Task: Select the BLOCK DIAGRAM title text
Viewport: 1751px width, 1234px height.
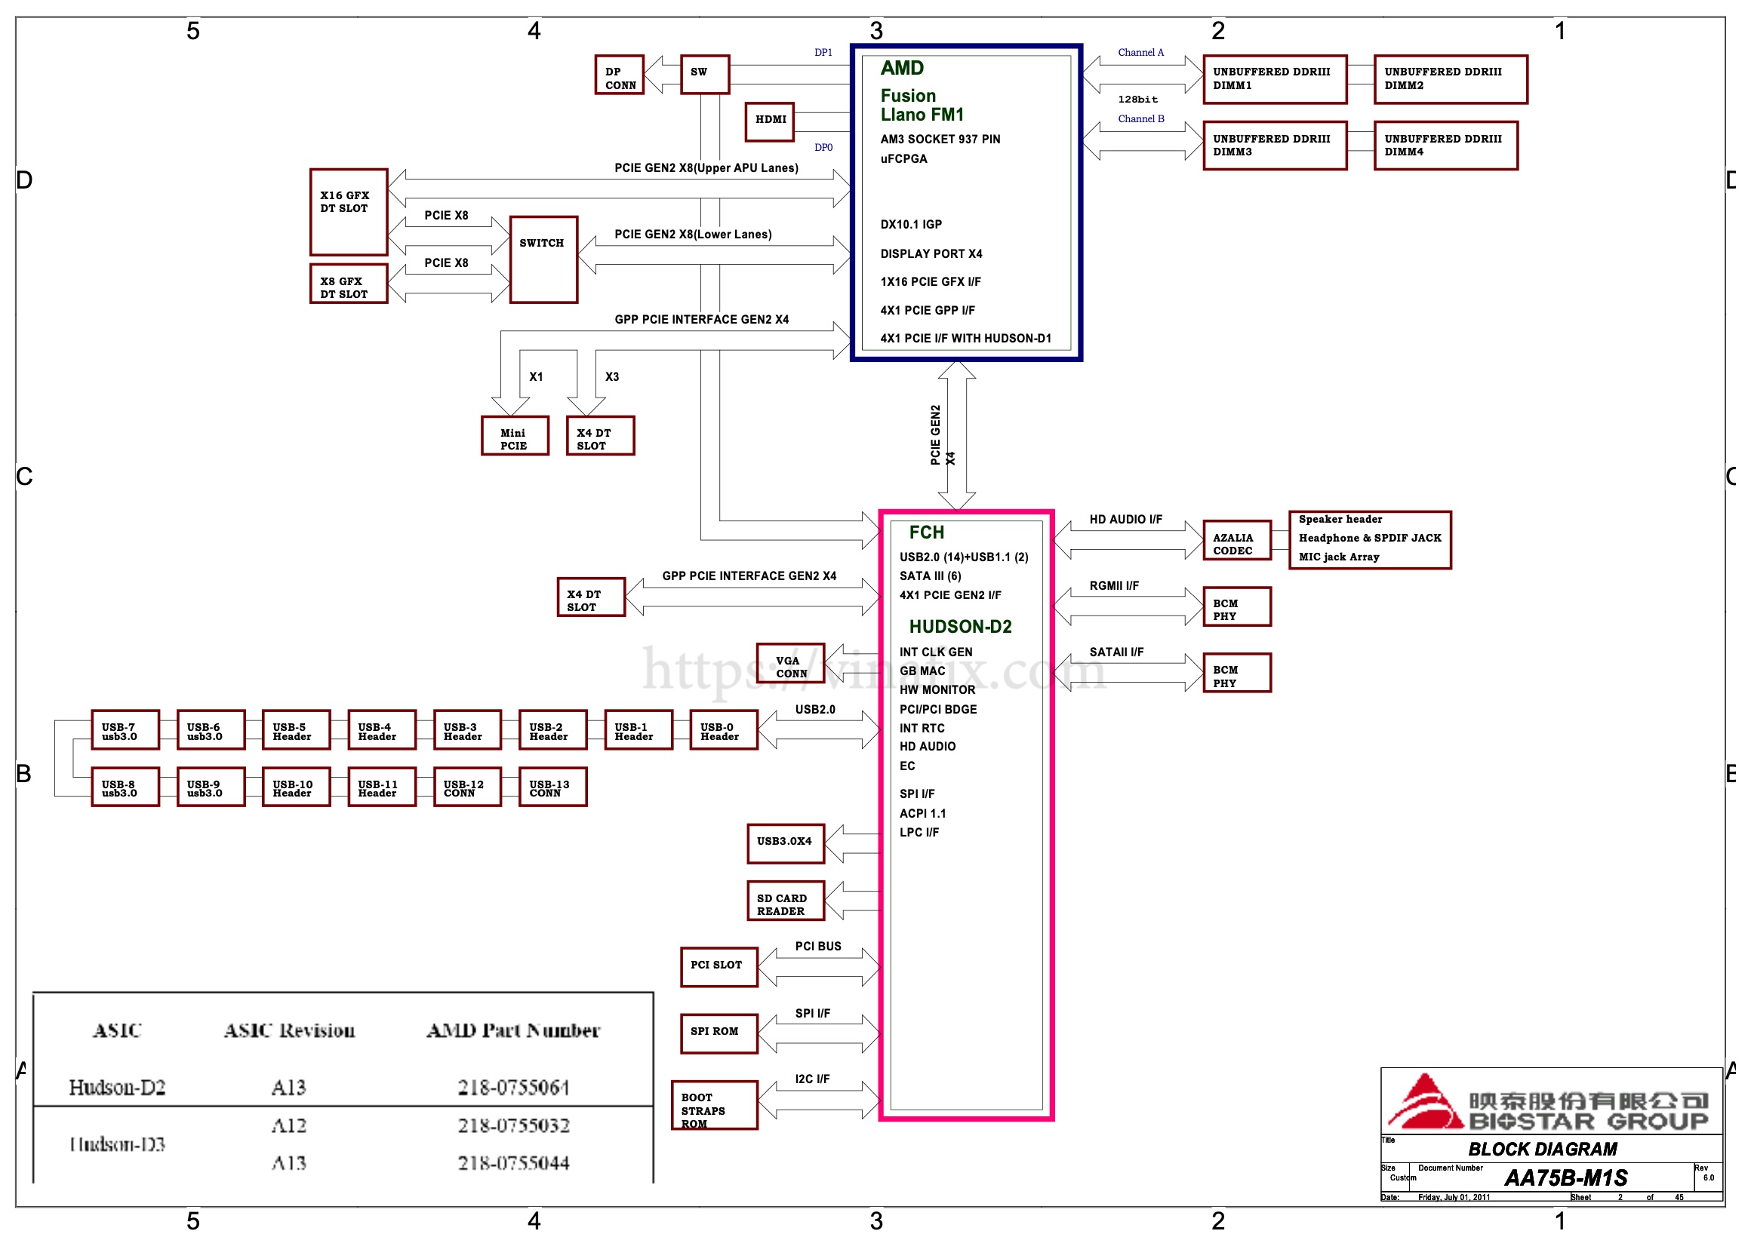Action: pyautogui.click(x=1542, y=1150)
